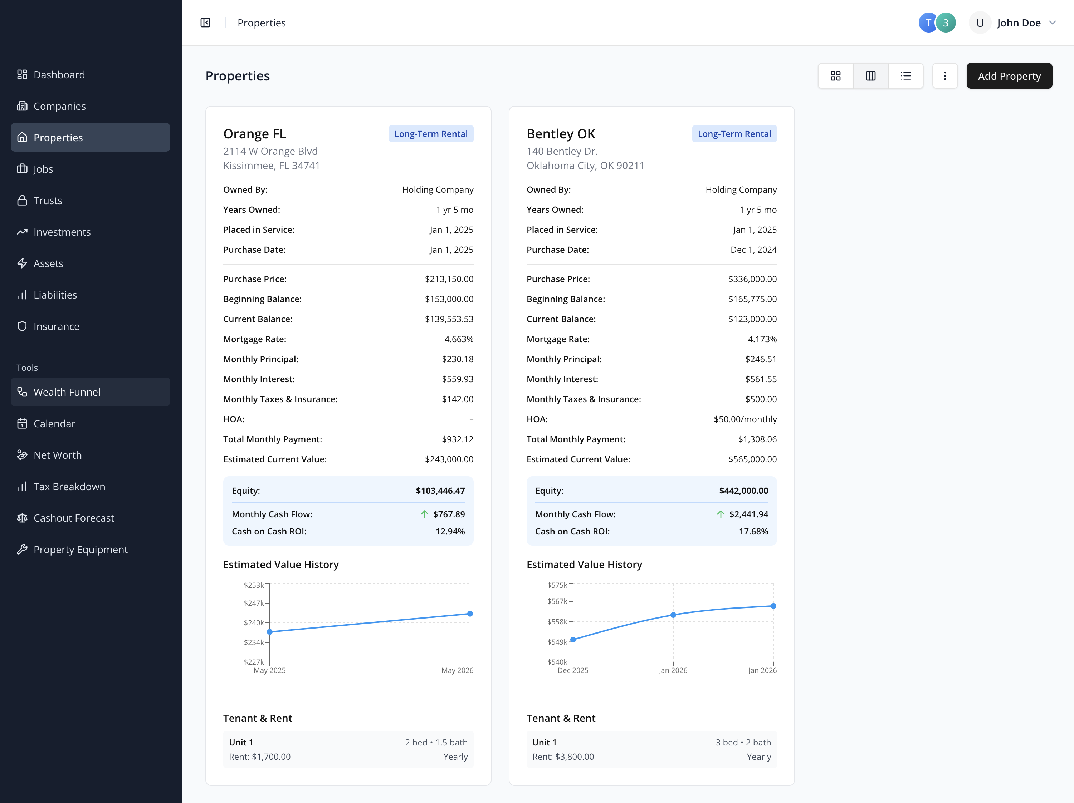The height and width of the screenshot is (803, 1074).
Task: Click Bentley monthly cash flow $2,441.94
Action: pos(748,514)
